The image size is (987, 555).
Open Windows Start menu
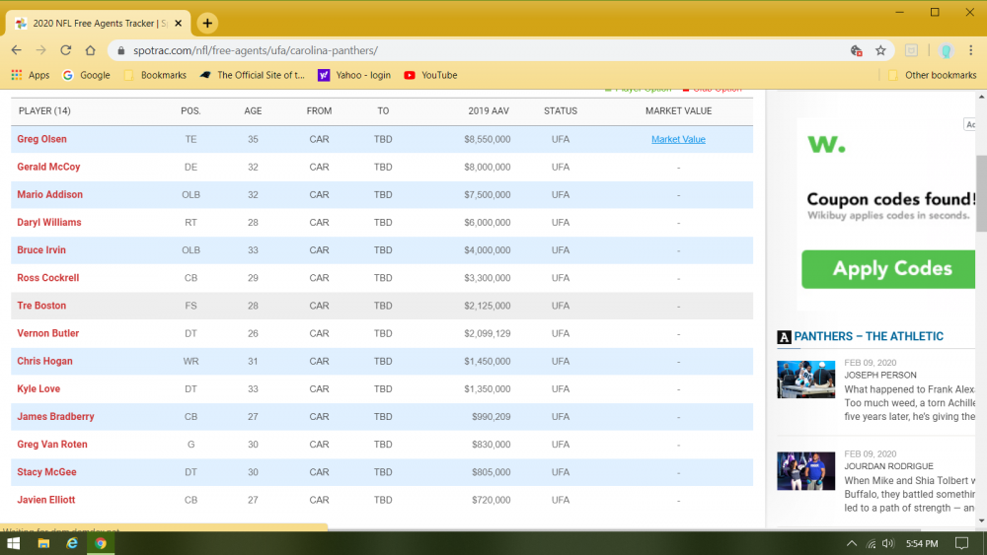(x=13, y=543)
